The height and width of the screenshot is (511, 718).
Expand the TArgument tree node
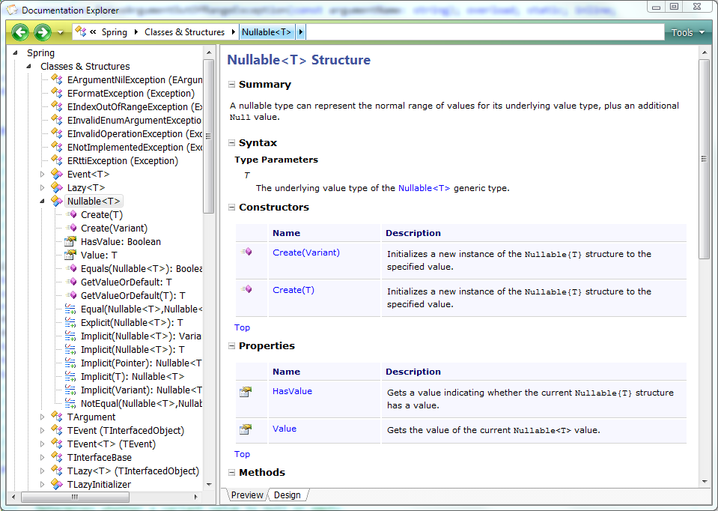click(42, 417)
